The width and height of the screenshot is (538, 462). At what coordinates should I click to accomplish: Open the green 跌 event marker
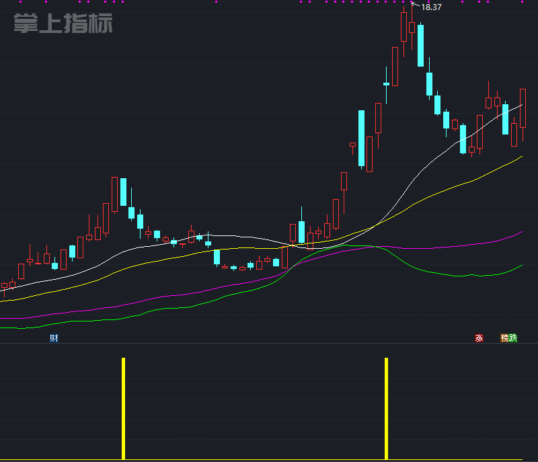513,338
